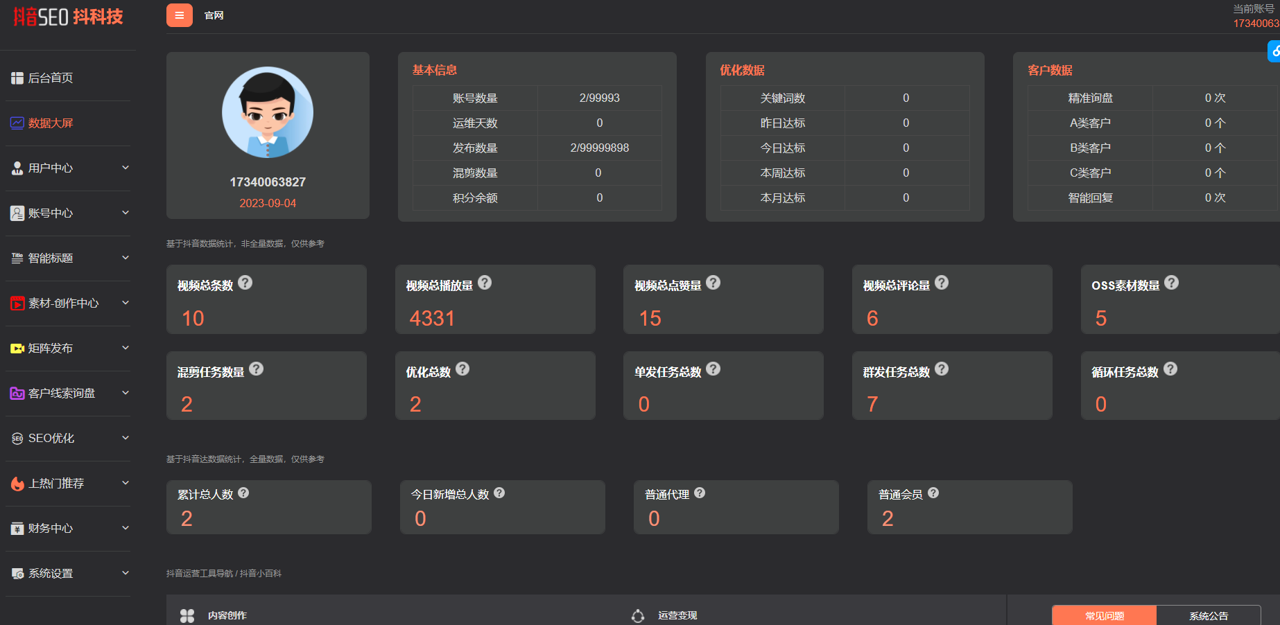Expand the 智能标题 submenu chevron
The width and height of the screenshot is (1280, 625).
(126, 258)
